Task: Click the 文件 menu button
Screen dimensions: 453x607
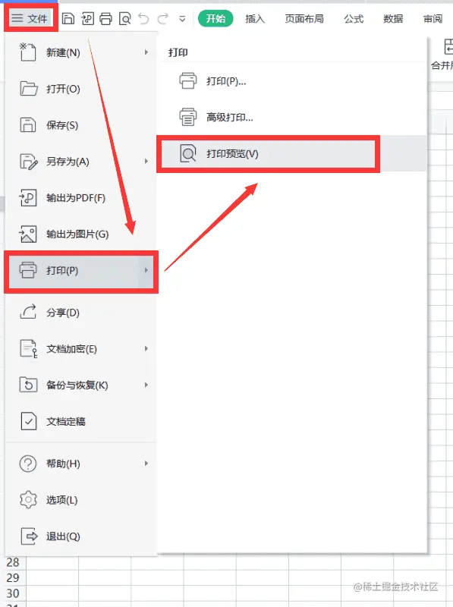Action: pos(30,18)
